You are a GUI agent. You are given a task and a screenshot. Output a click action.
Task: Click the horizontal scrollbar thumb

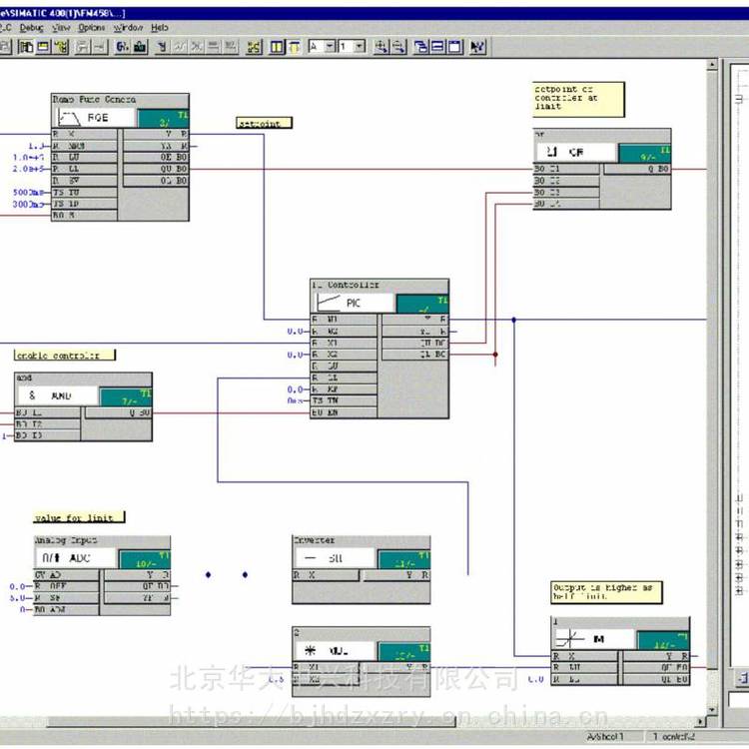click(x=252, y=721)
